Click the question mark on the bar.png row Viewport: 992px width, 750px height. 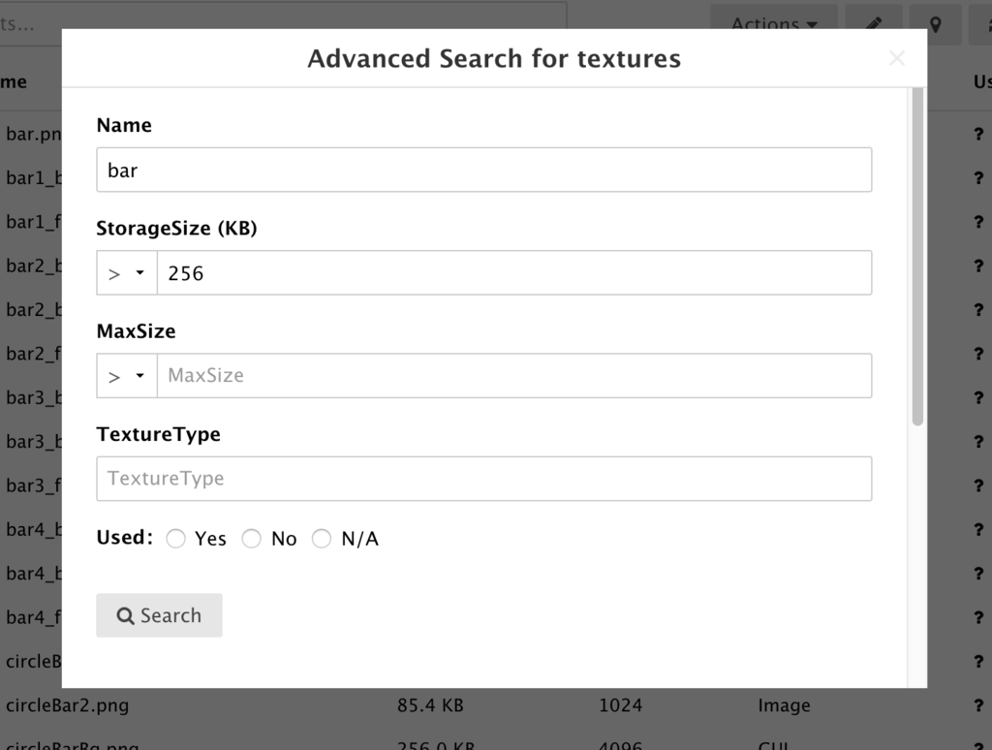point(978,134)
